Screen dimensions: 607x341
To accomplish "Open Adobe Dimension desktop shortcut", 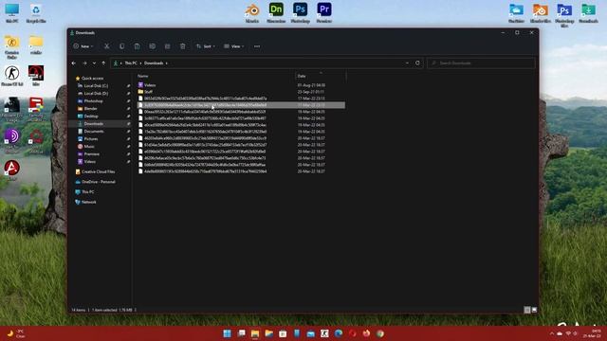I will [276, 12].
